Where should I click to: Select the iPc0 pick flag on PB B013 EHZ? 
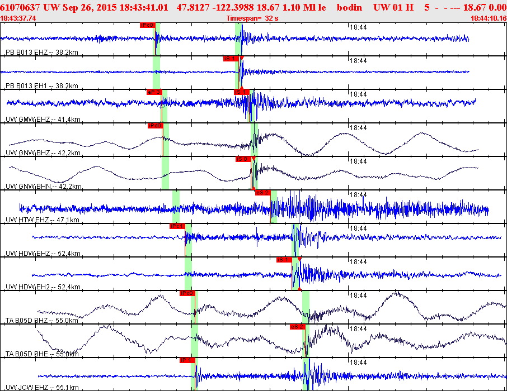(x=147, y=25)
